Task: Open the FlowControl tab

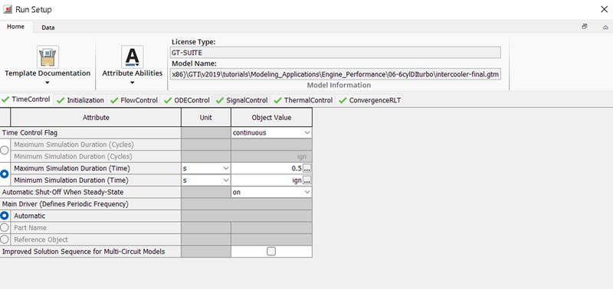Action: (x=134, y=100)
